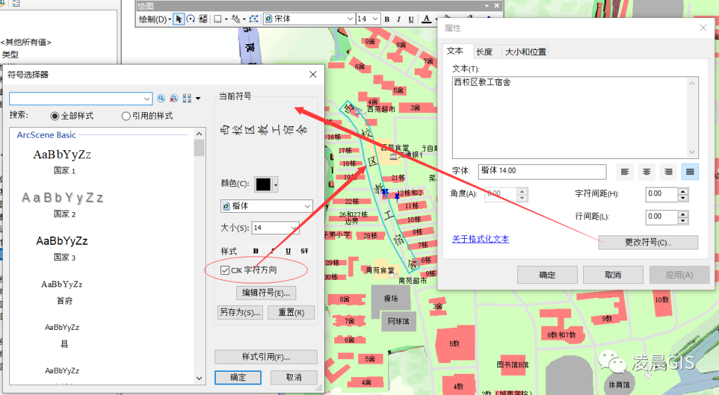Viewport: 719px width, 395px height.
Task: Click the clear search icon
Action: click(x=174, y=98)
